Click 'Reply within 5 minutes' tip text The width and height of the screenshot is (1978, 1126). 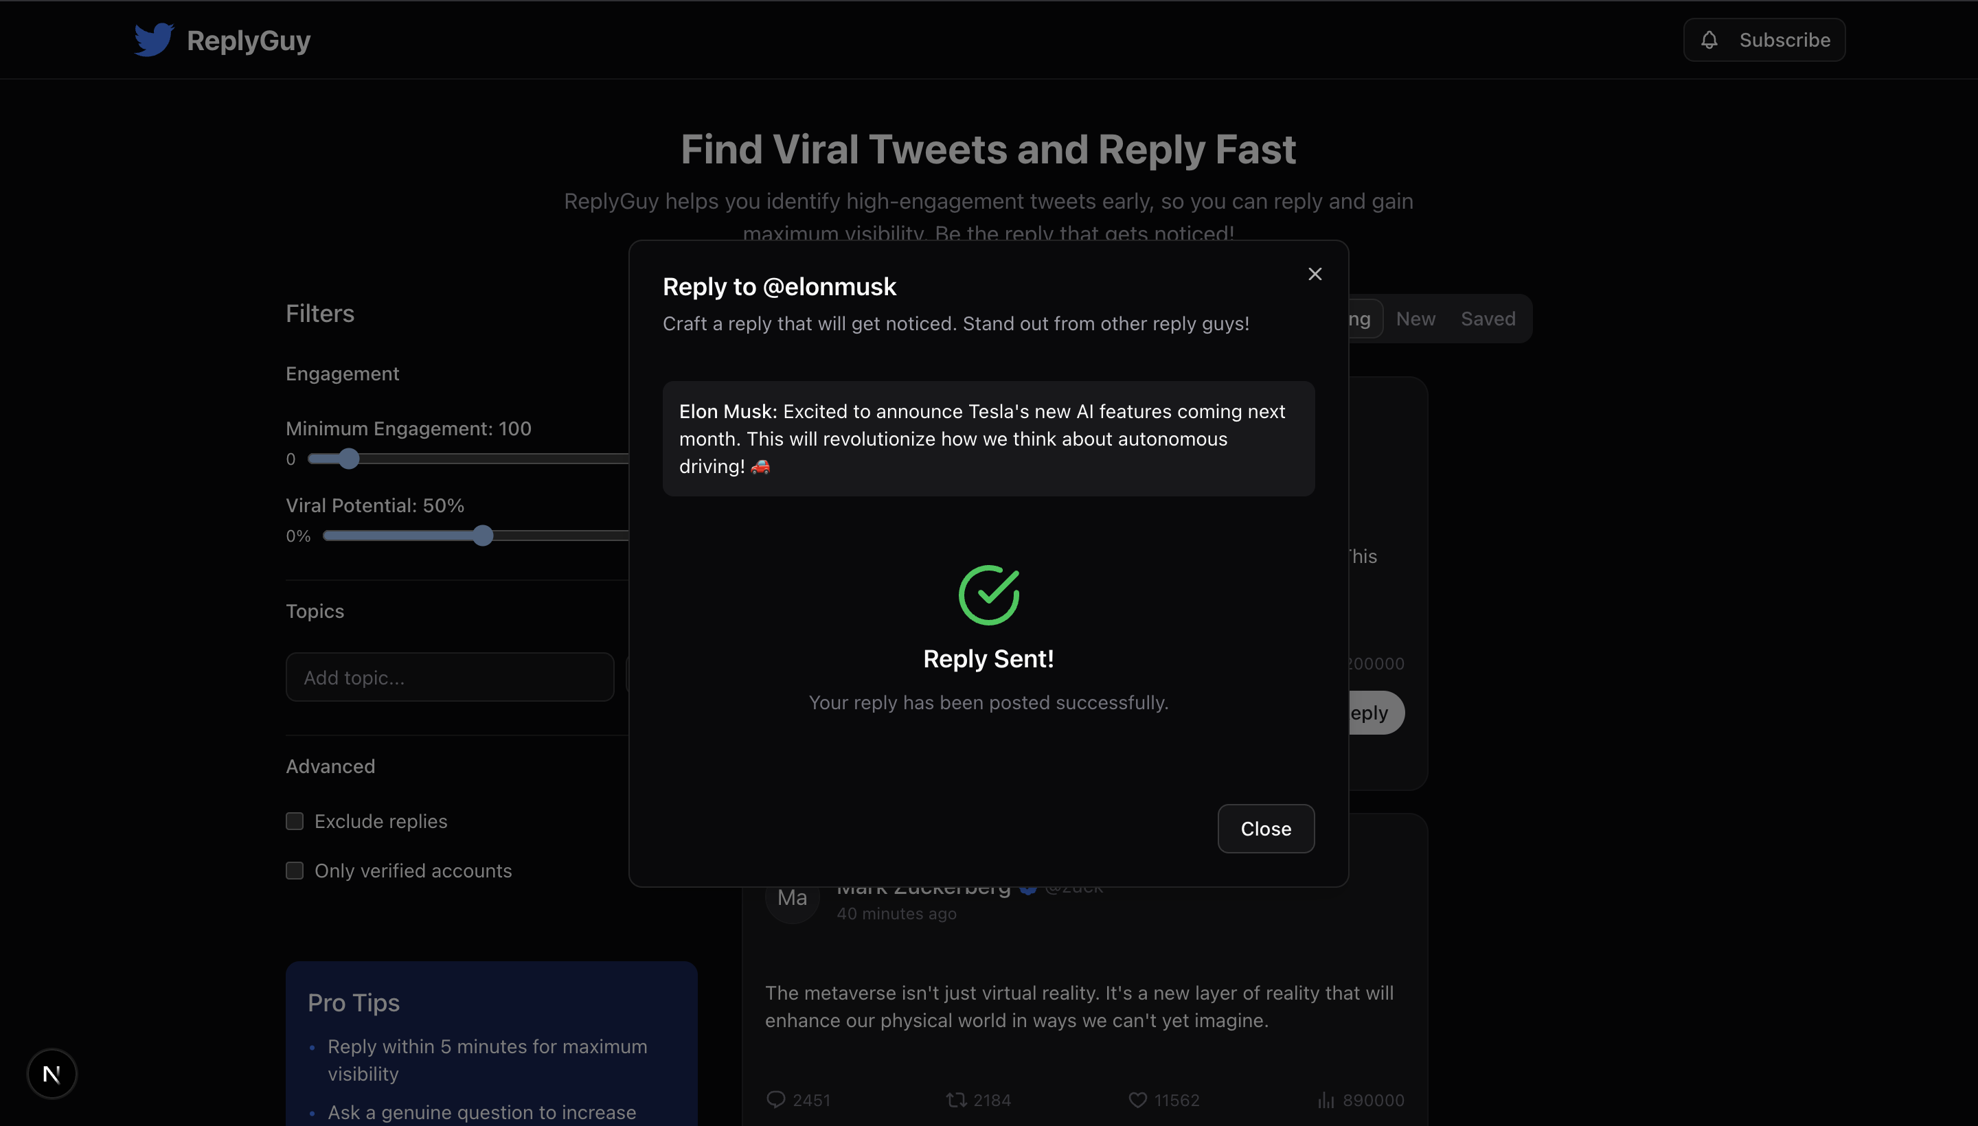pos(488,1060)
